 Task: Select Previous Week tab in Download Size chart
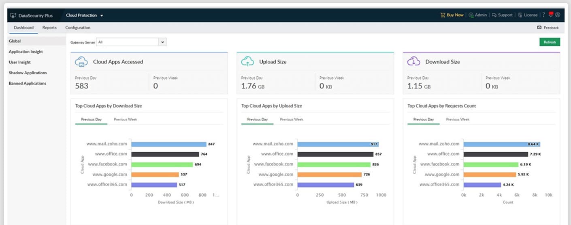tap(126, 120)
